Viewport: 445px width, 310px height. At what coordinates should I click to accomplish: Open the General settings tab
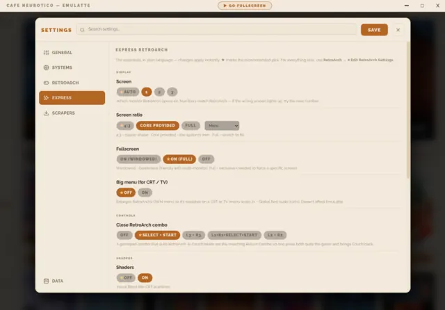tap(72, 52)
